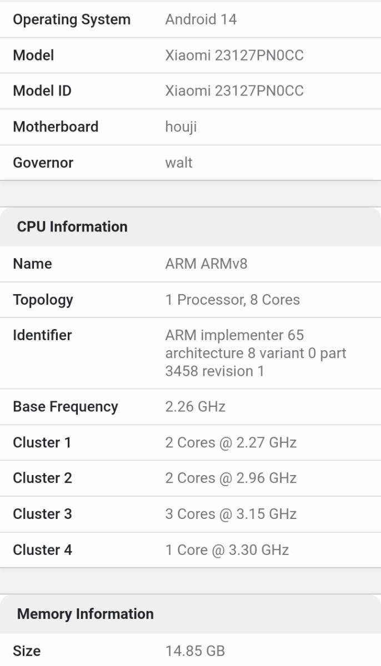The height and width of the screenshot is (666, 381).
Task: Click the Identifier label
Action: 42,335
